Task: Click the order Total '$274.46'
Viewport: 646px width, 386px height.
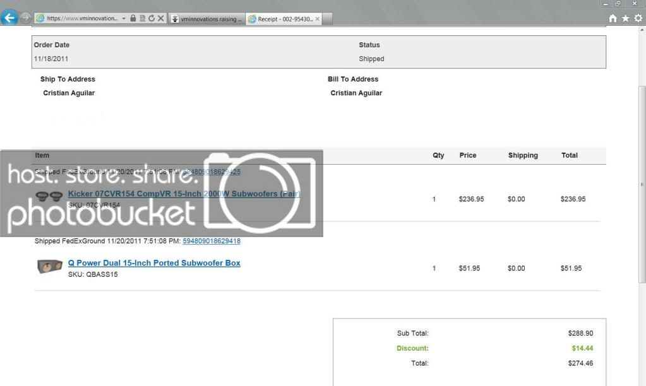Action: (x=580, y=363)
